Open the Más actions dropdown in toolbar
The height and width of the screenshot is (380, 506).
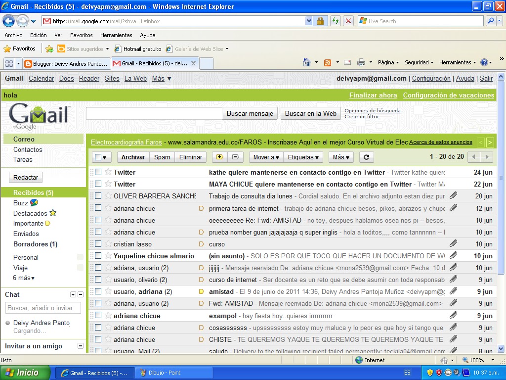pos(341,157)
